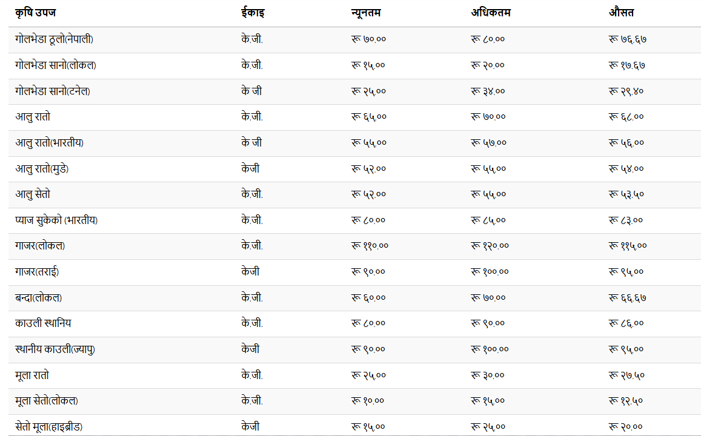701x436 pixels.
Task: Click the अधिकतम column header
Action: [x=490, y=13]
